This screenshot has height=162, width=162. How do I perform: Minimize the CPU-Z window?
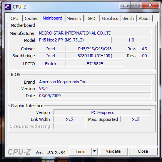pyautogui.click(x=125, y=6)
